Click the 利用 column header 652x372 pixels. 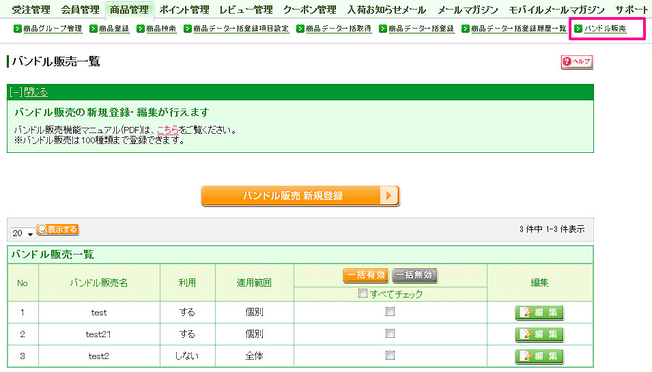click(187, 283)
